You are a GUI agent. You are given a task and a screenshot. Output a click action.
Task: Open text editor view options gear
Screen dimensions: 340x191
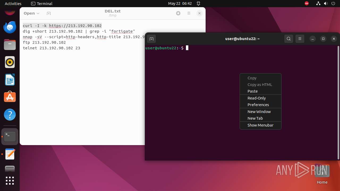click(x=178, y=13)
